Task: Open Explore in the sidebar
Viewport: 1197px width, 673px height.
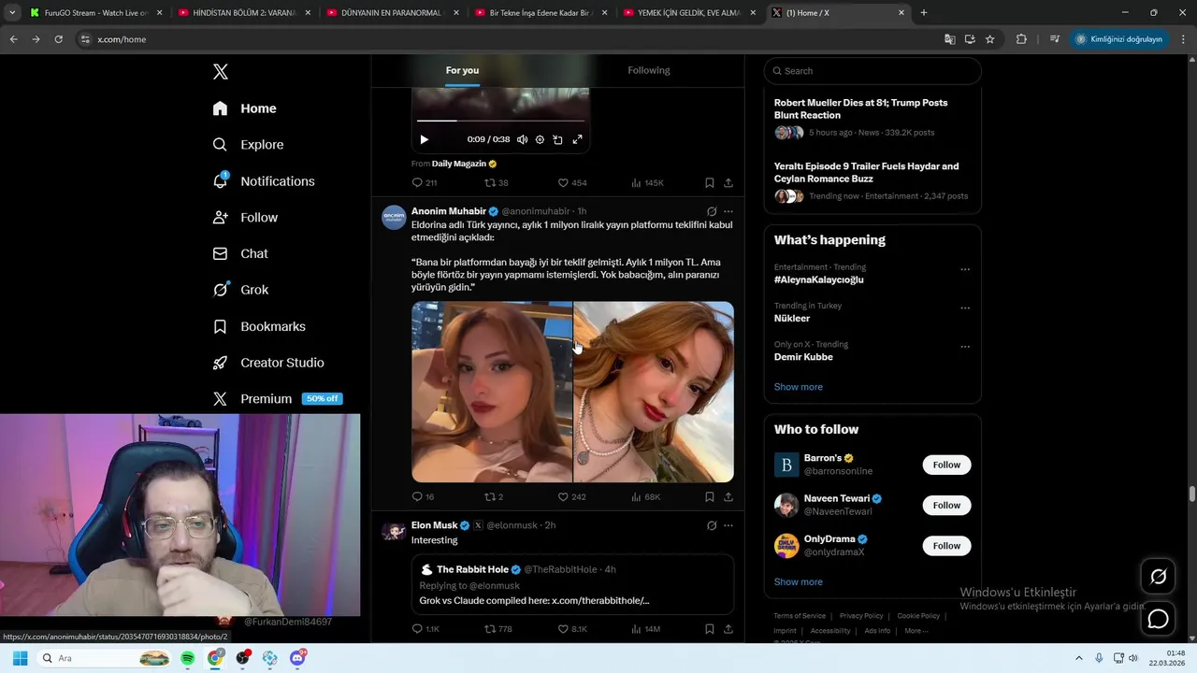Action: [248, 145]
